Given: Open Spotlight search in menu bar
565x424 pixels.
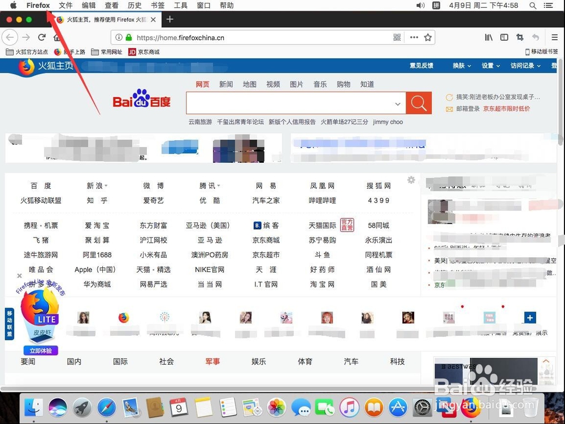Looking at the screenshot, I should (533, 6).
